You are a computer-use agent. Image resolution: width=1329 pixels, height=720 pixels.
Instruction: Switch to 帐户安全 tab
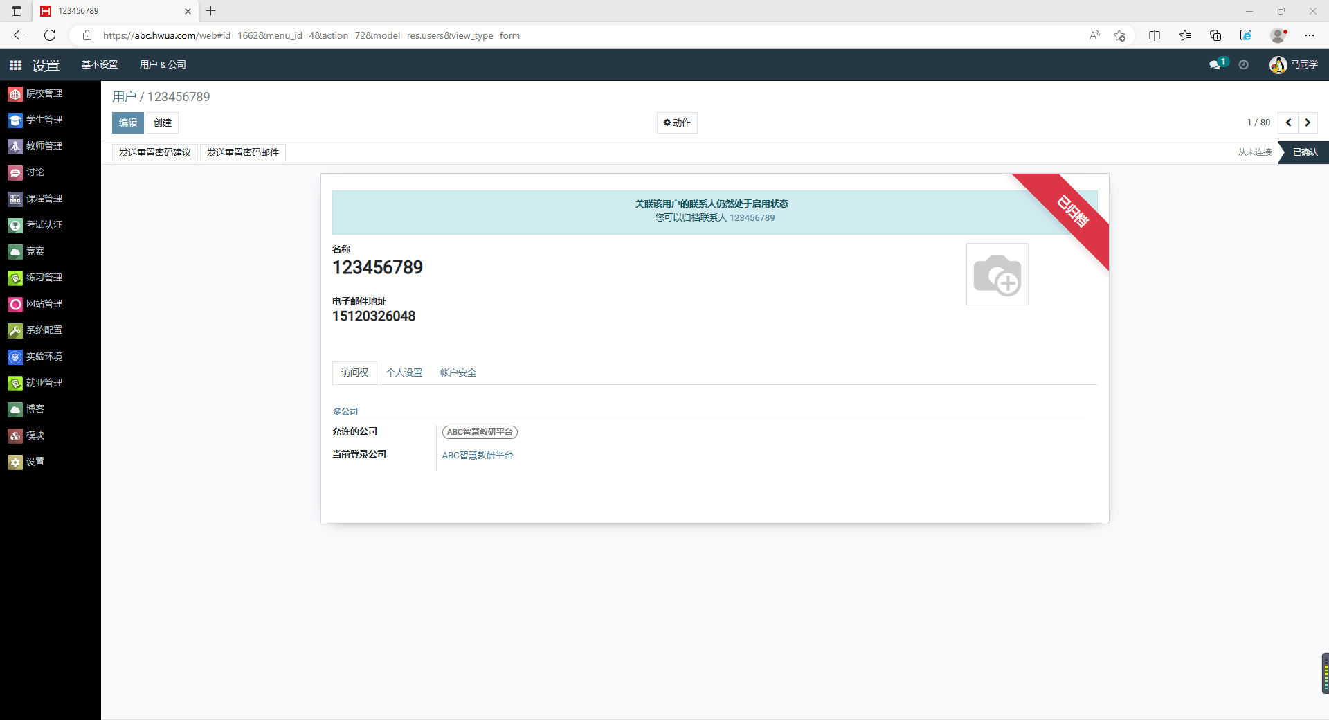click(x=458, y=372)
